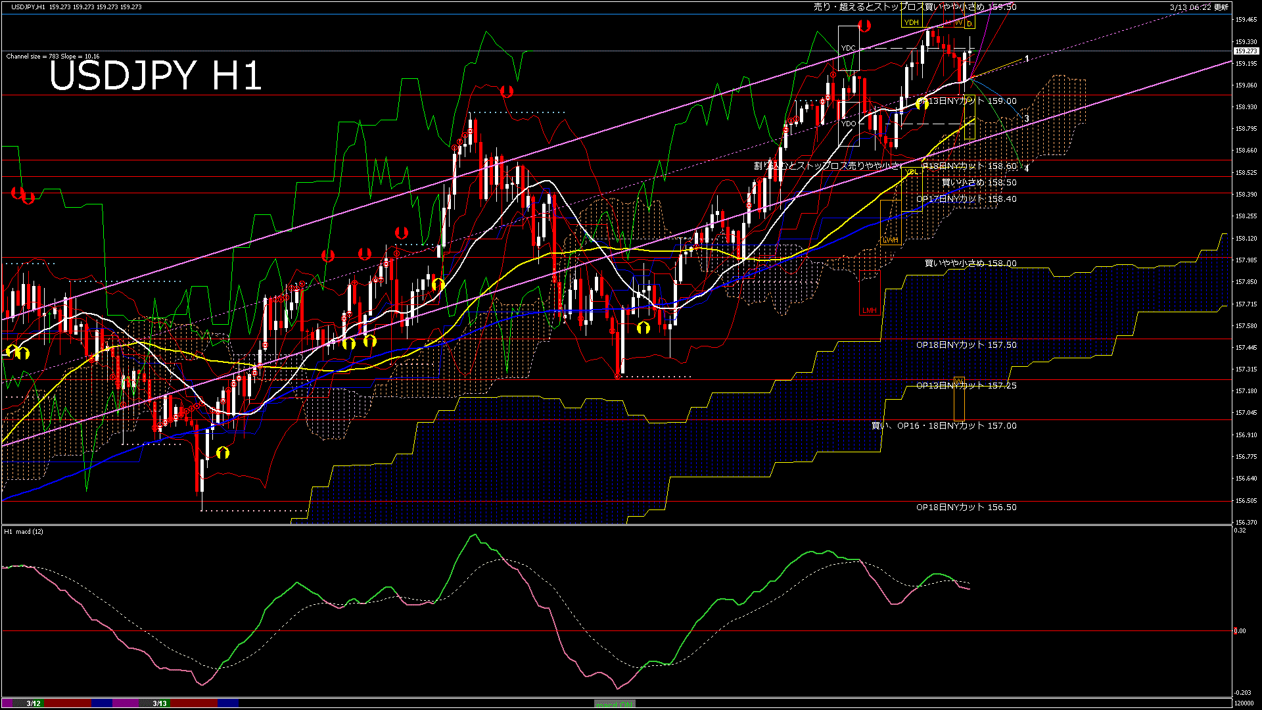Click the current price tag 159.273
The image size is (1262, 710).
pyautogui.click(x=1246, y=51)
